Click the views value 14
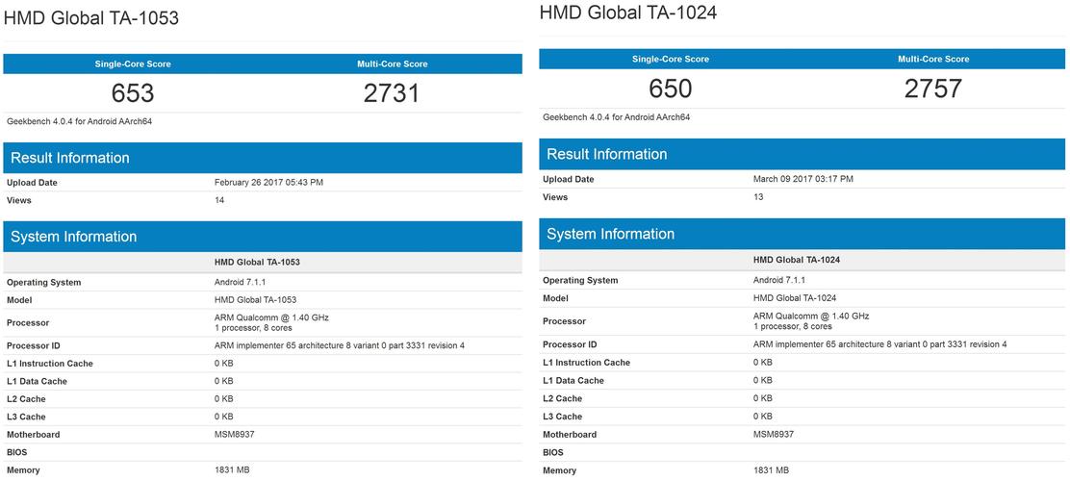1070x481 pixels. (219, 201)
